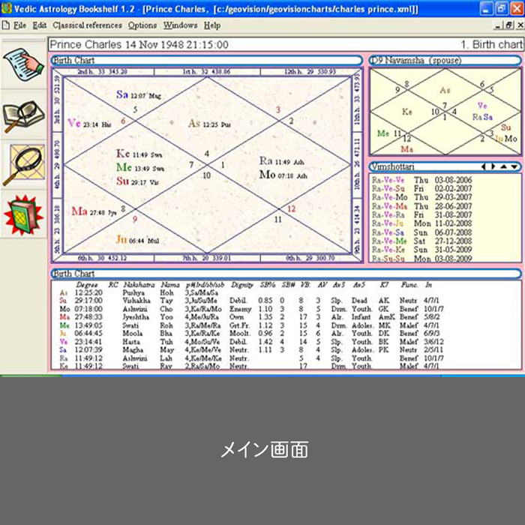Select dasha row Ra-Ve-Ma 28-06-2007
The width and height of the screenshot is (525, 525).
pyautogui.click(x=421, y=206)
